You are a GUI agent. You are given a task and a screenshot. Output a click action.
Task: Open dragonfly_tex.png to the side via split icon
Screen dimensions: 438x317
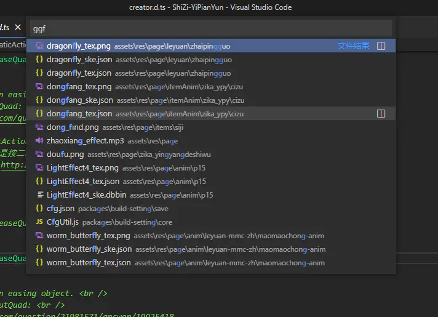click(381, 46)
